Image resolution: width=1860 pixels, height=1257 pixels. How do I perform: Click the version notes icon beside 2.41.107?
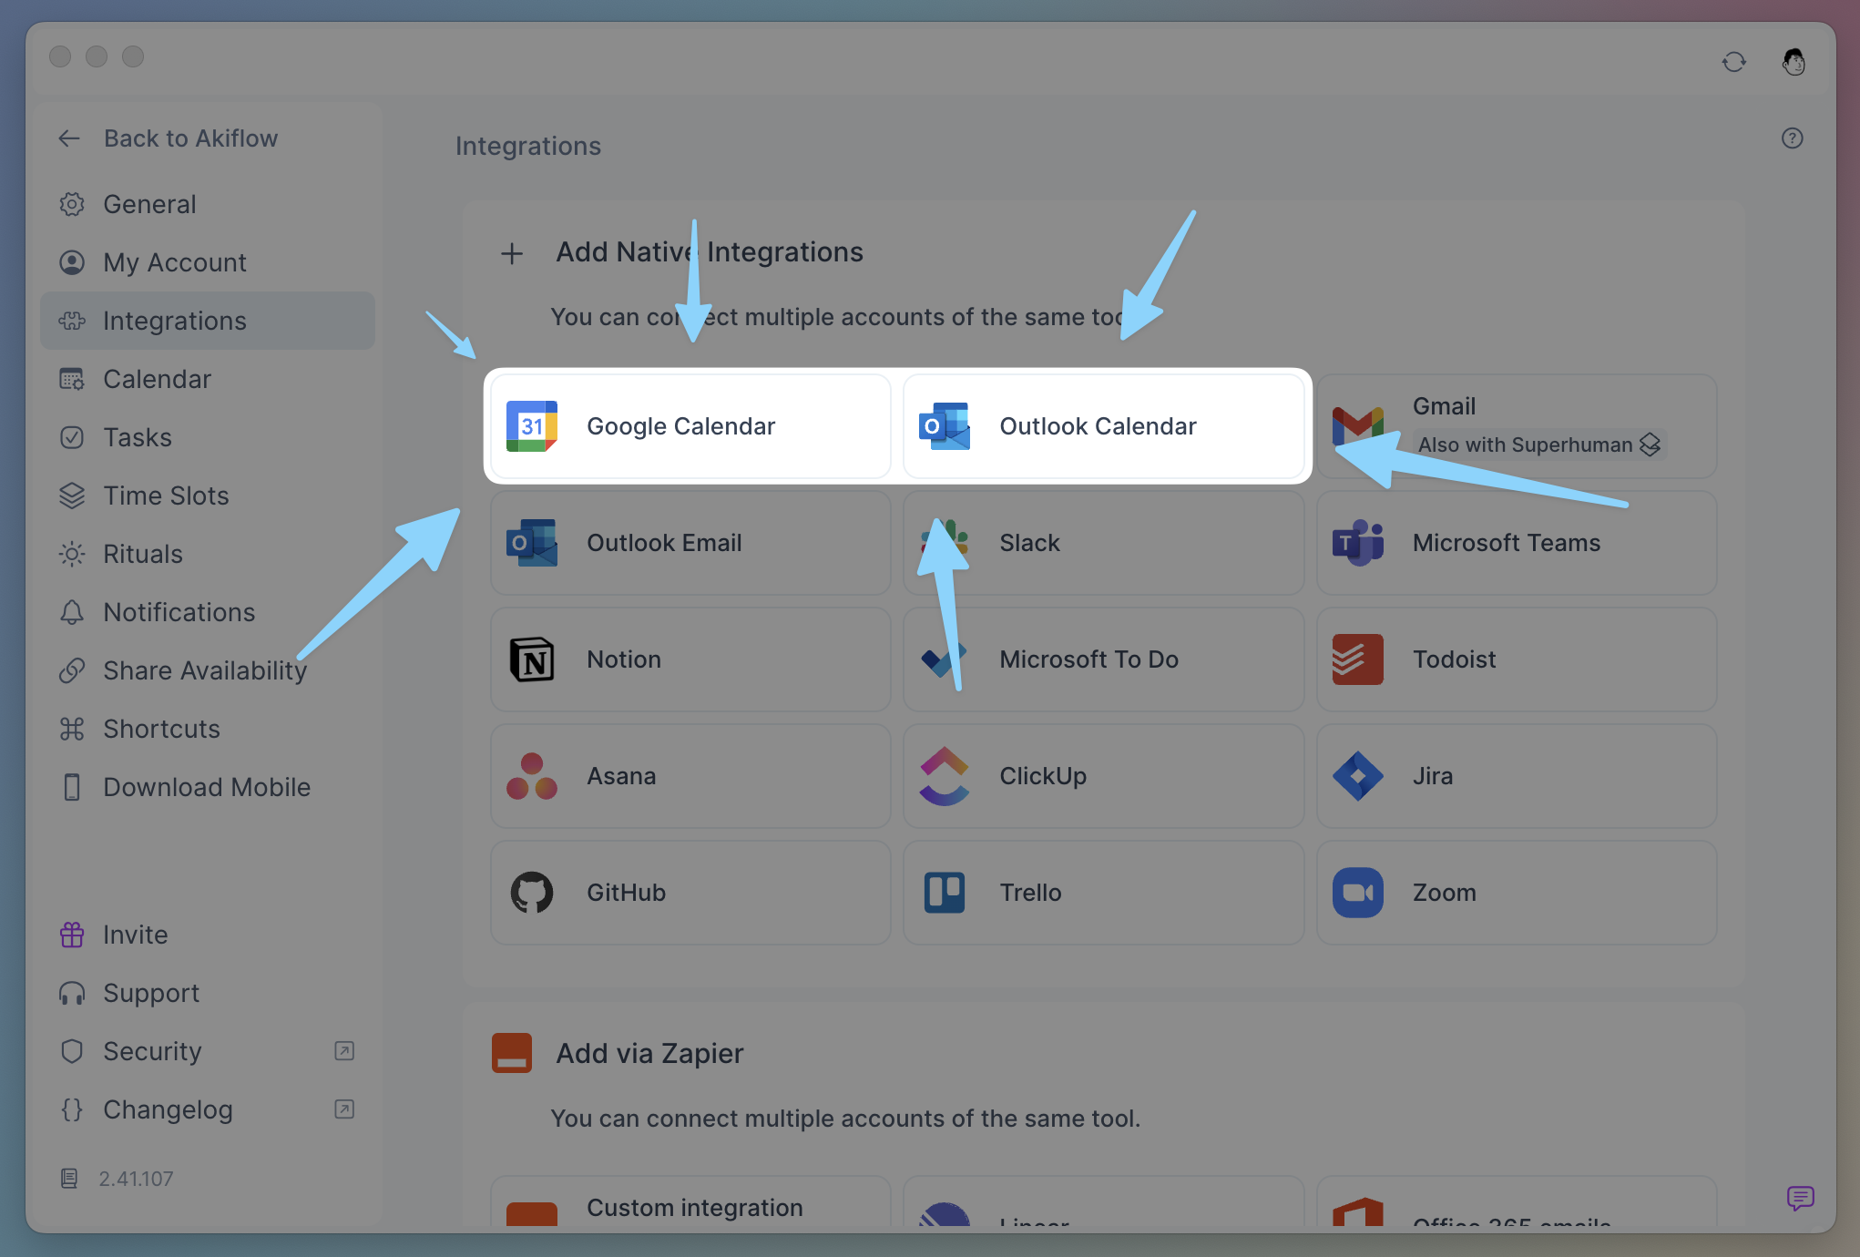pos(69,1179)
